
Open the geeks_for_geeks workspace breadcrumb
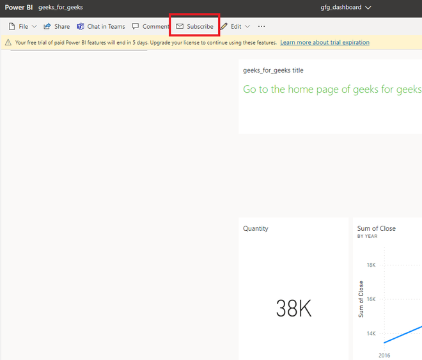[61, 7]
